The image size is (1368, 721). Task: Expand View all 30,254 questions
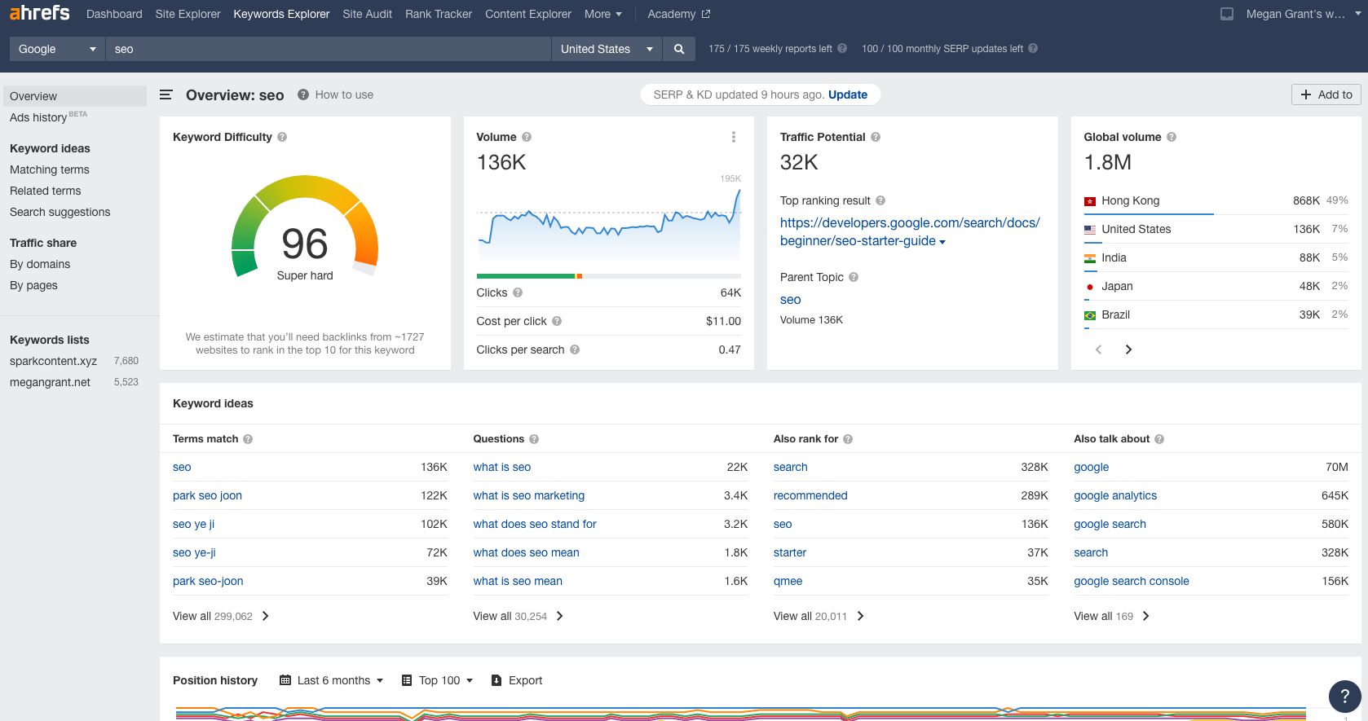(519, 616)
